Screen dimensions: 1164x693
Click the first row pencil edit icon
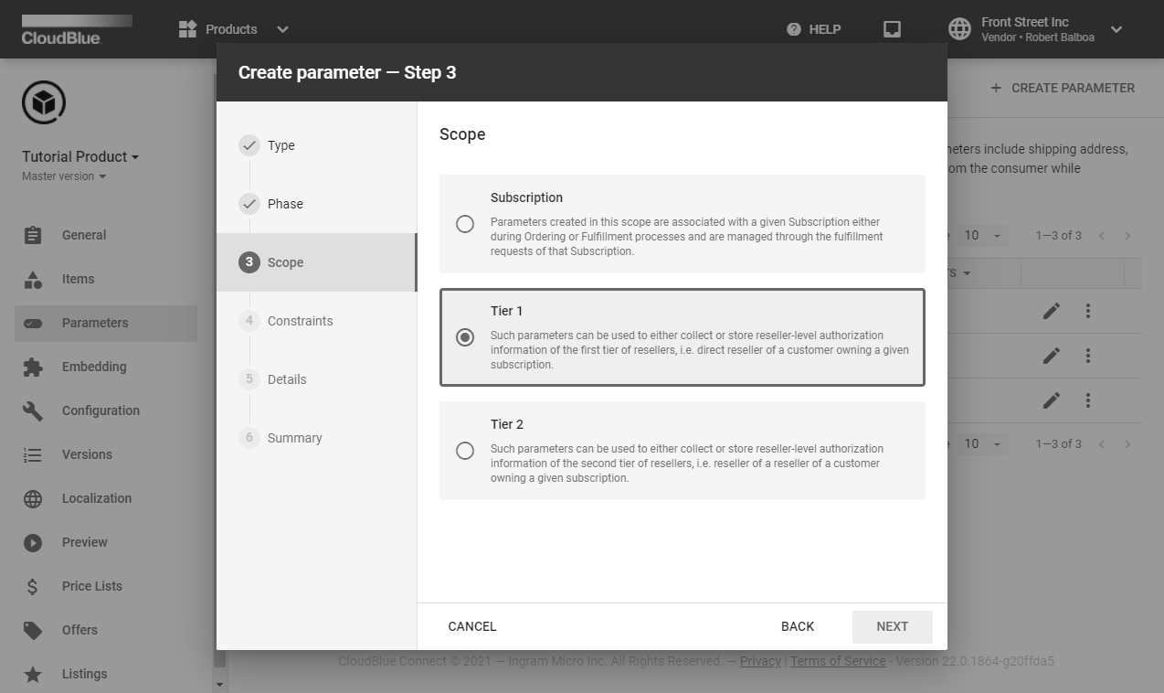pyautogui.click(x=1052, y=311)
